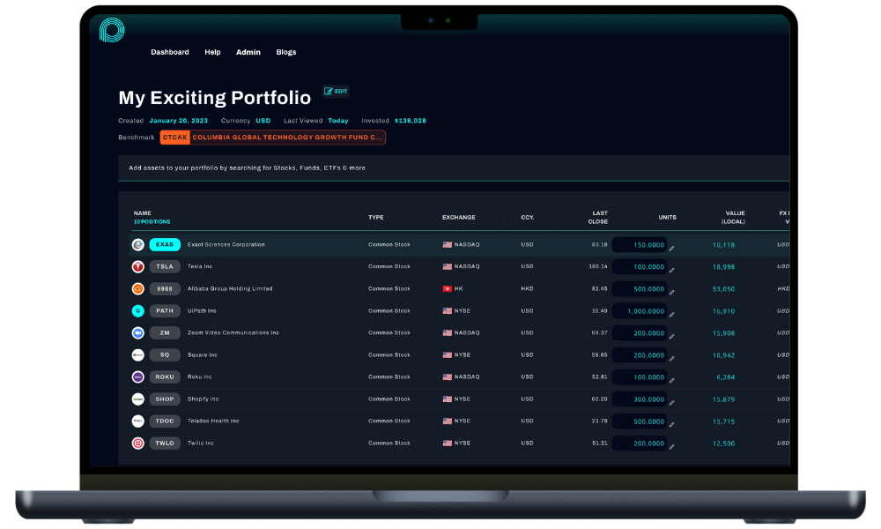Edit units pencil icon for TDOC
Screen dimensions: 881x529
tap(671, 424)
